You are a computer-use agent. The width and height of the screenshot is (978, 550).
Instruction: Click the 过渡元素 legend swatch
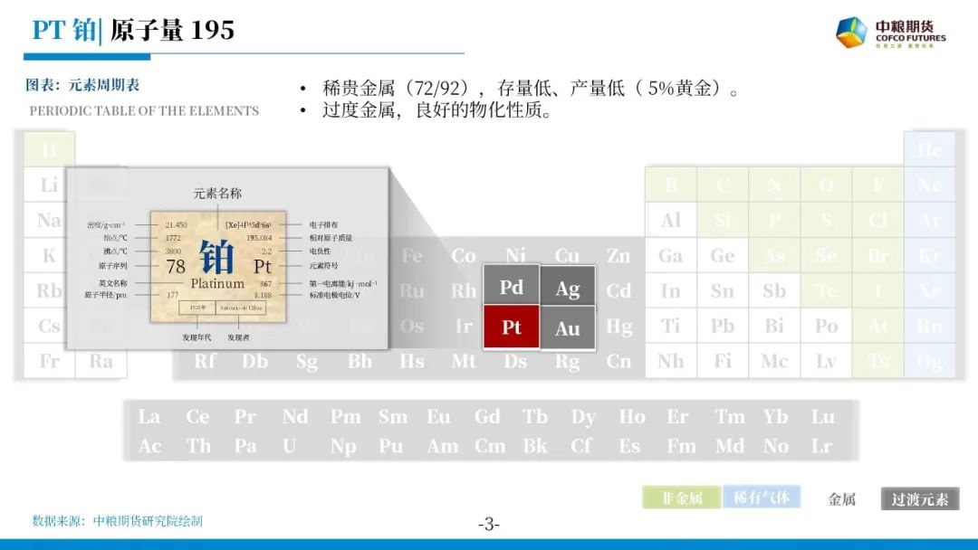pos(920,499)
